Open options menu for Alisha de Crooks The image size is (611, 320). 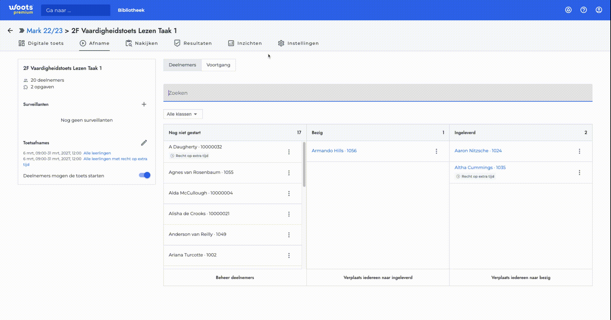289,214
